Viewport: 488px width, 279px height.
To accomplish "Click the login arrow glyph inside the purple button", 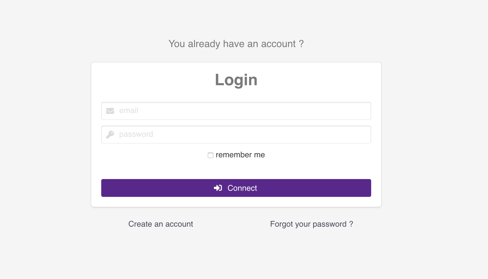I will (218, 188).
